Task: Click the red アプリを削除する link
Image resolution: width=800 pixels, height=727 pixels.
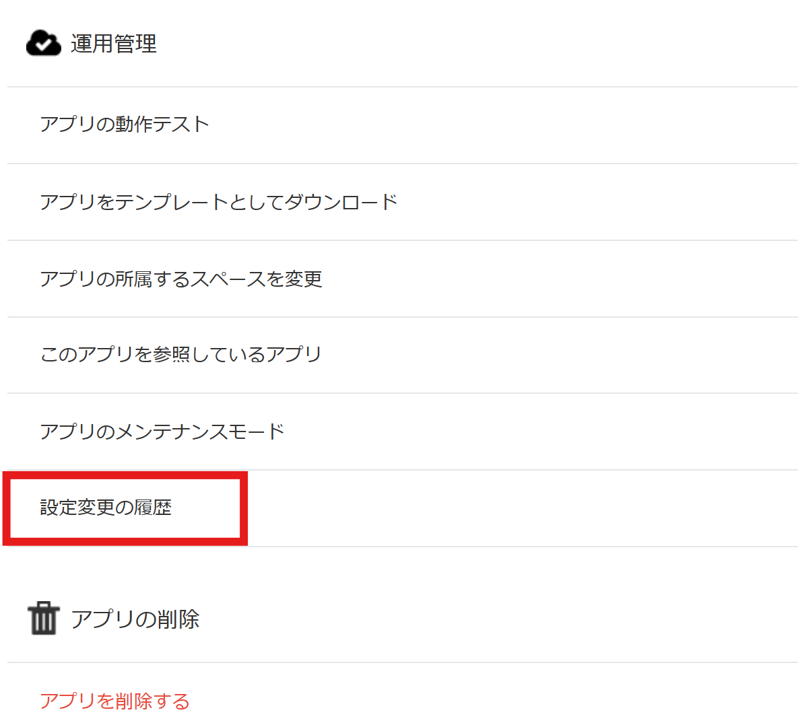Action: tap(114, 701)
